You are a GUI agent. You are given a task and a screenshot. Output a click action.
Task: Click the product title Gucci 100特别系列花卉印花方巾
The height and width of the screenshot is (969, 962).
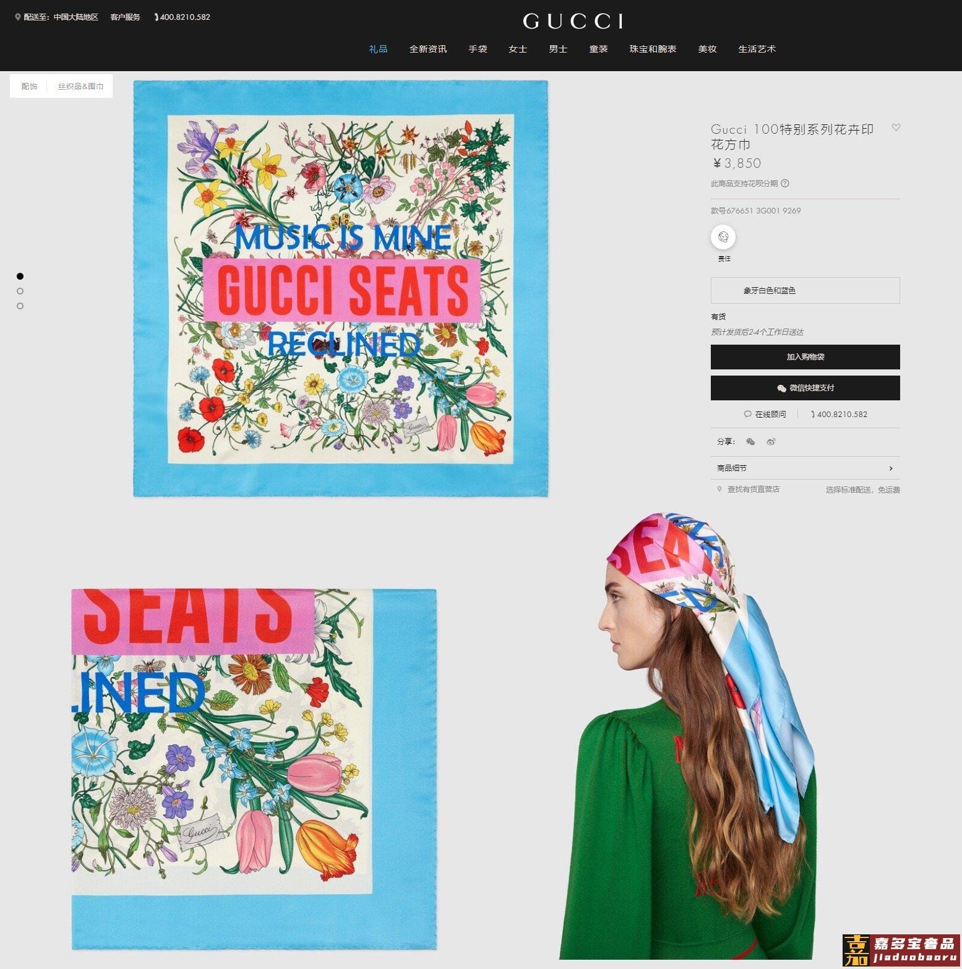point(792,137)
